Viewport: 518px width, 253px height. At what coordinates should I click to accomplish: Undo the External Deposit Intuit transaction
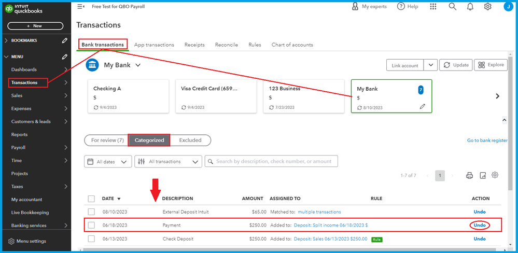point(480,212)
